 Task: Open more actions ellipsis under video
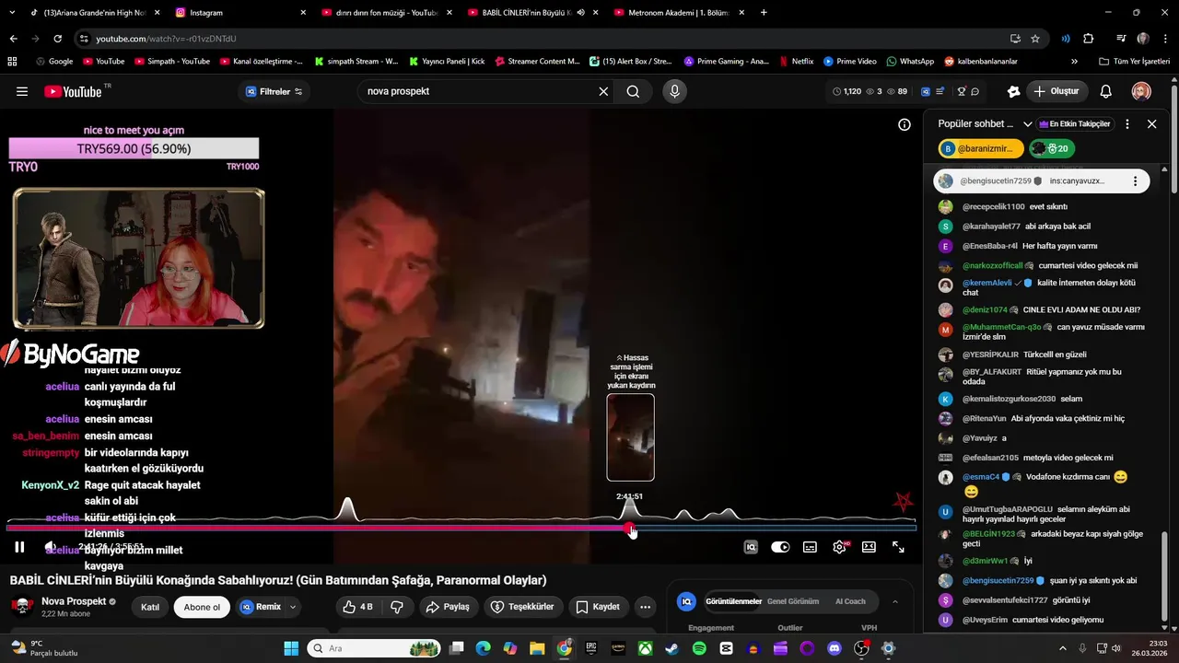(x=645, y=607)
